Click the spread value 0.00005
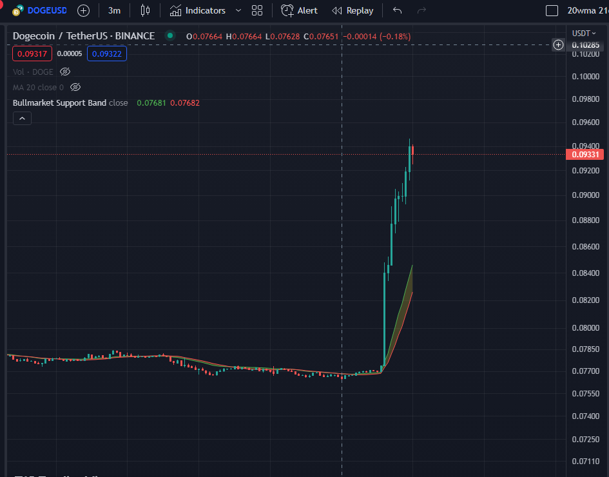Screen dimensions: 609x477 [70, 54]
